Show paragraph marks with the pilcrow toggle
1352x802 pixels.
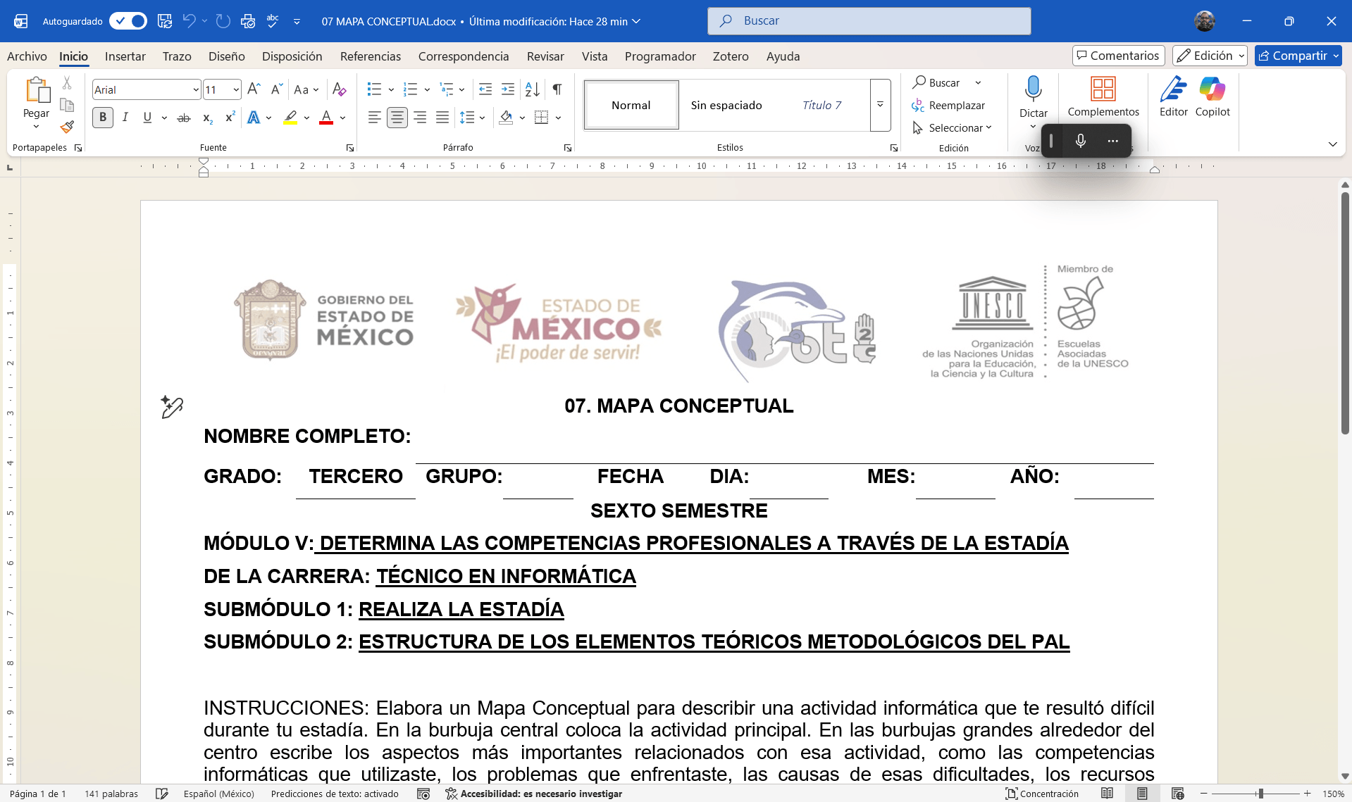(x=557, y=89)
